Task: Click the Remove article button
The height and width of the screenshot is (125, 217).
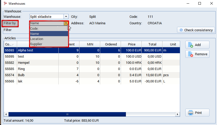Action: click(x=197, y=54)
